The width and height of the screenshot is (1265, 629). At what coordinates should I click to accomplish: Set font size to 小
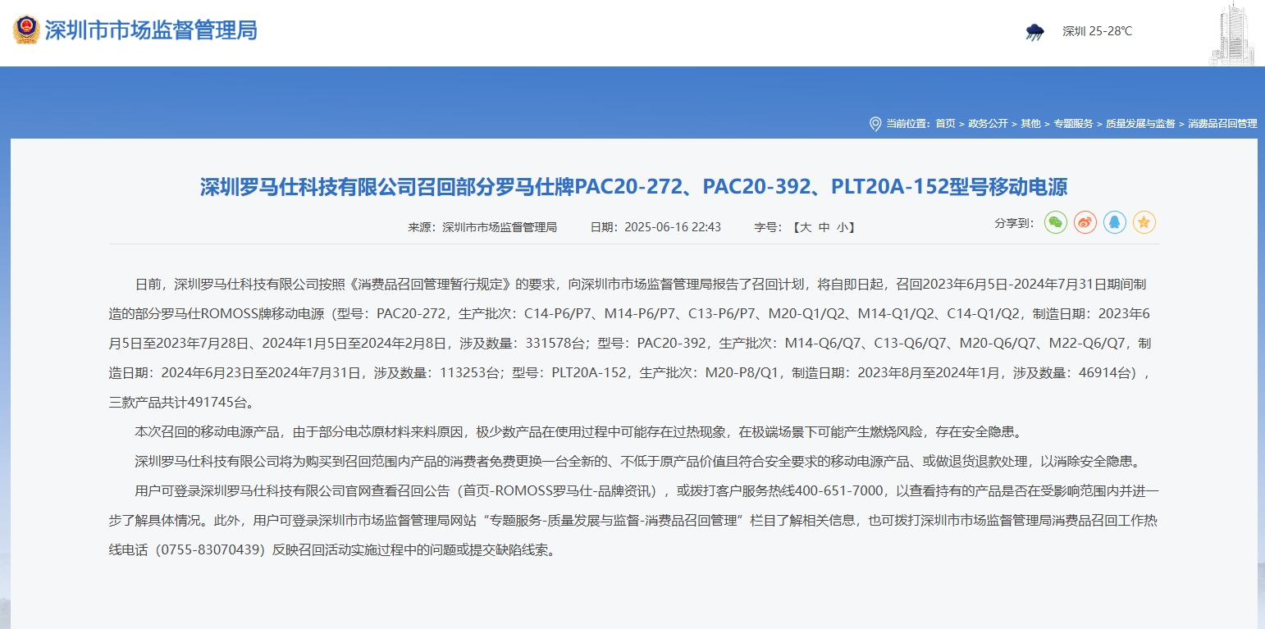[x=843, y=227]
